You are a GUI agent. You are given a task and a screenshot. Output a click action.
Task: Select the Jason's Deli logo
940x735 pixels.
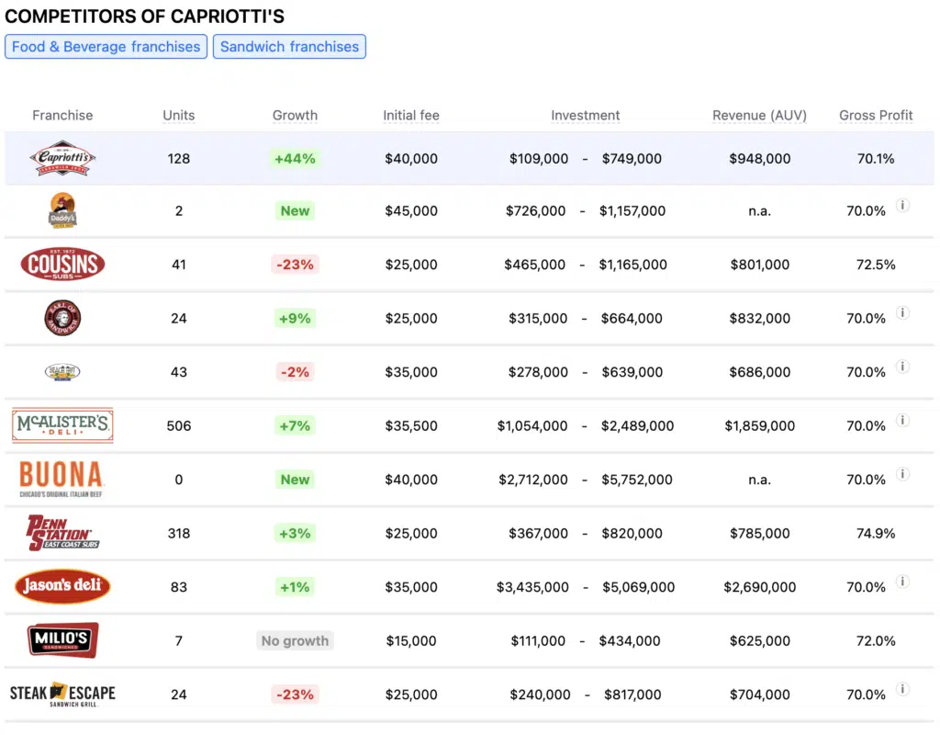[62, 586]
